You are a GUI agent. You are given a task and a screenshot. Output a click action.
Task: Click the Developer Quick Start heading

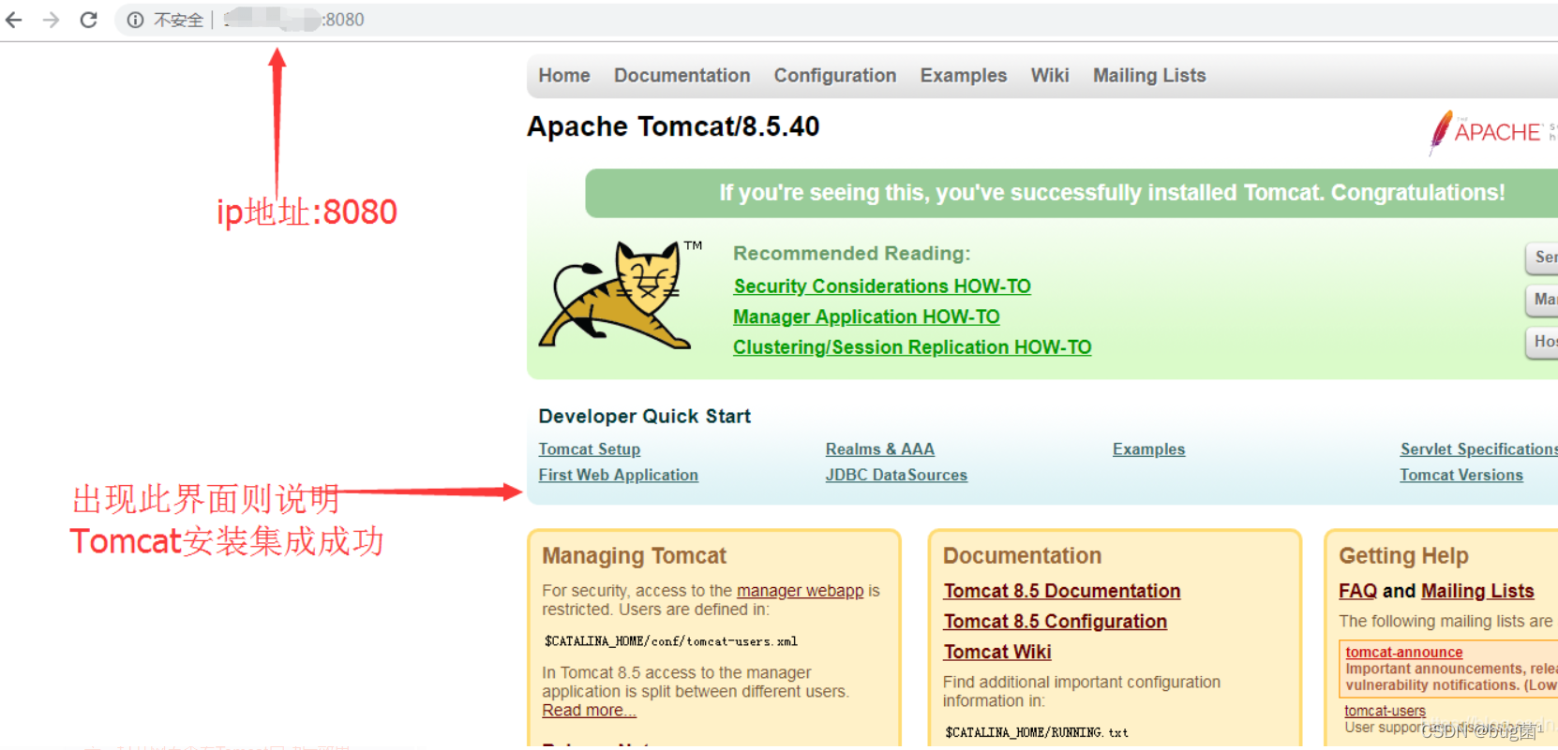(644, 416)
